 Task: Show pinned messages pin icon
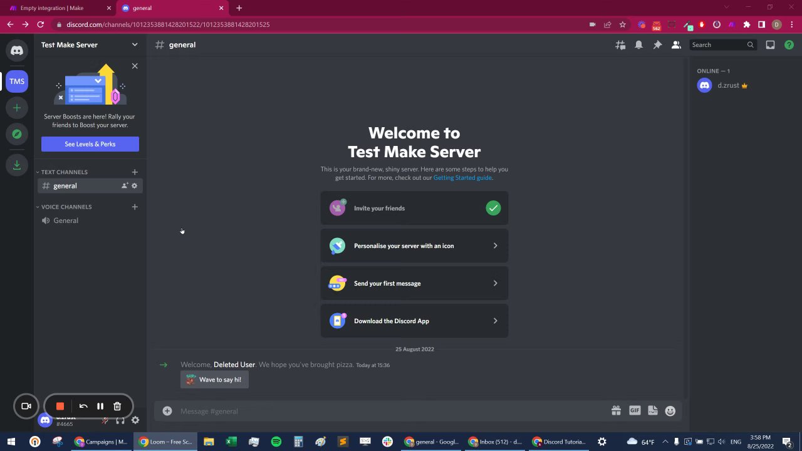(x=657, y=45)
